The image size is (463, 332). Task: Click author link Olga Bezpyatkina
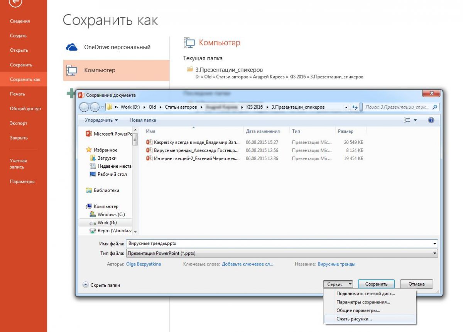144,264
